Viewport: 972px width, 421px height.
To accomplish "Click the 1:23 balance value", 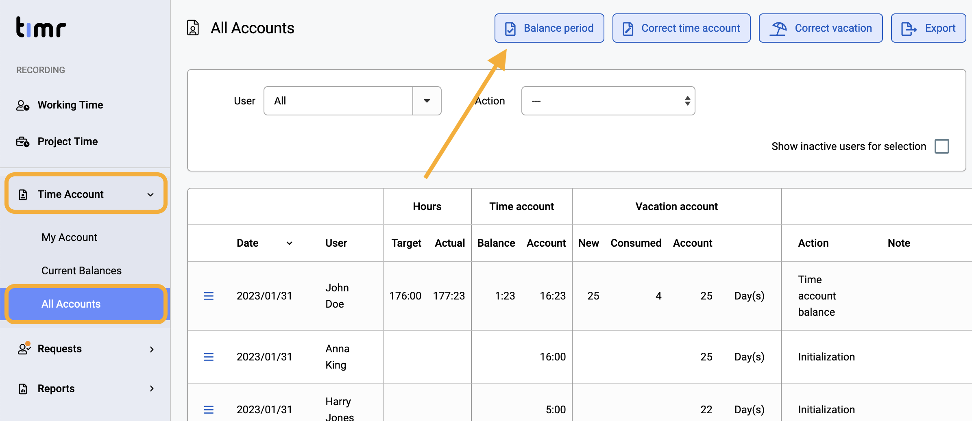I will click(x=505, y=296).
